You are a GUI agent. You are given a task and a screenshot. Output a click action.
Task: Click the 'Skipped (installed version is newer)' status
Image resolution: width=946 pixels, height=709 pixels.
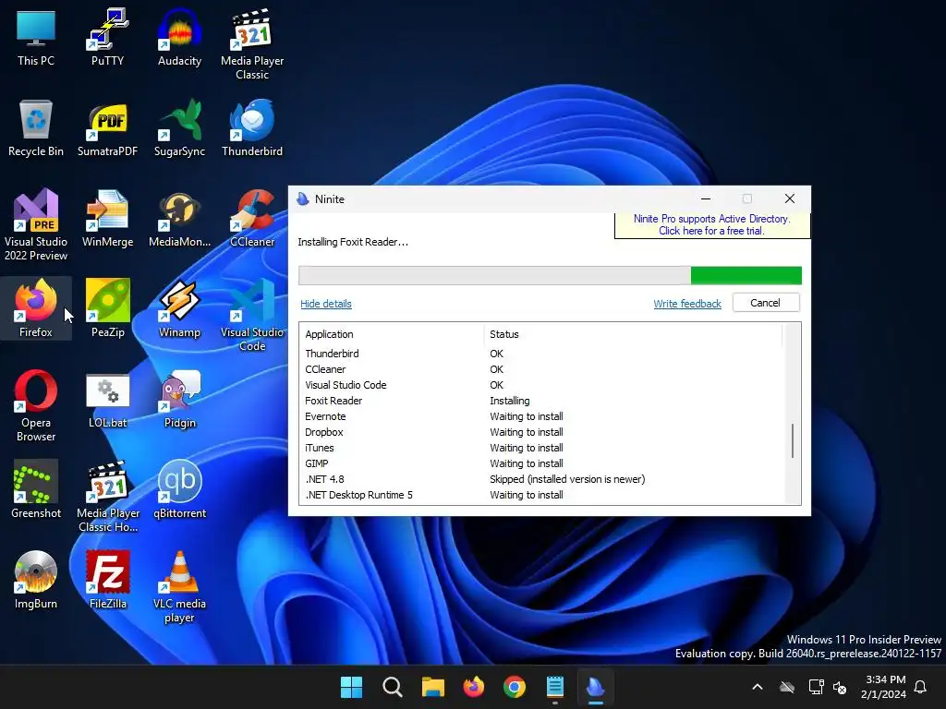[x=567, y=479]
